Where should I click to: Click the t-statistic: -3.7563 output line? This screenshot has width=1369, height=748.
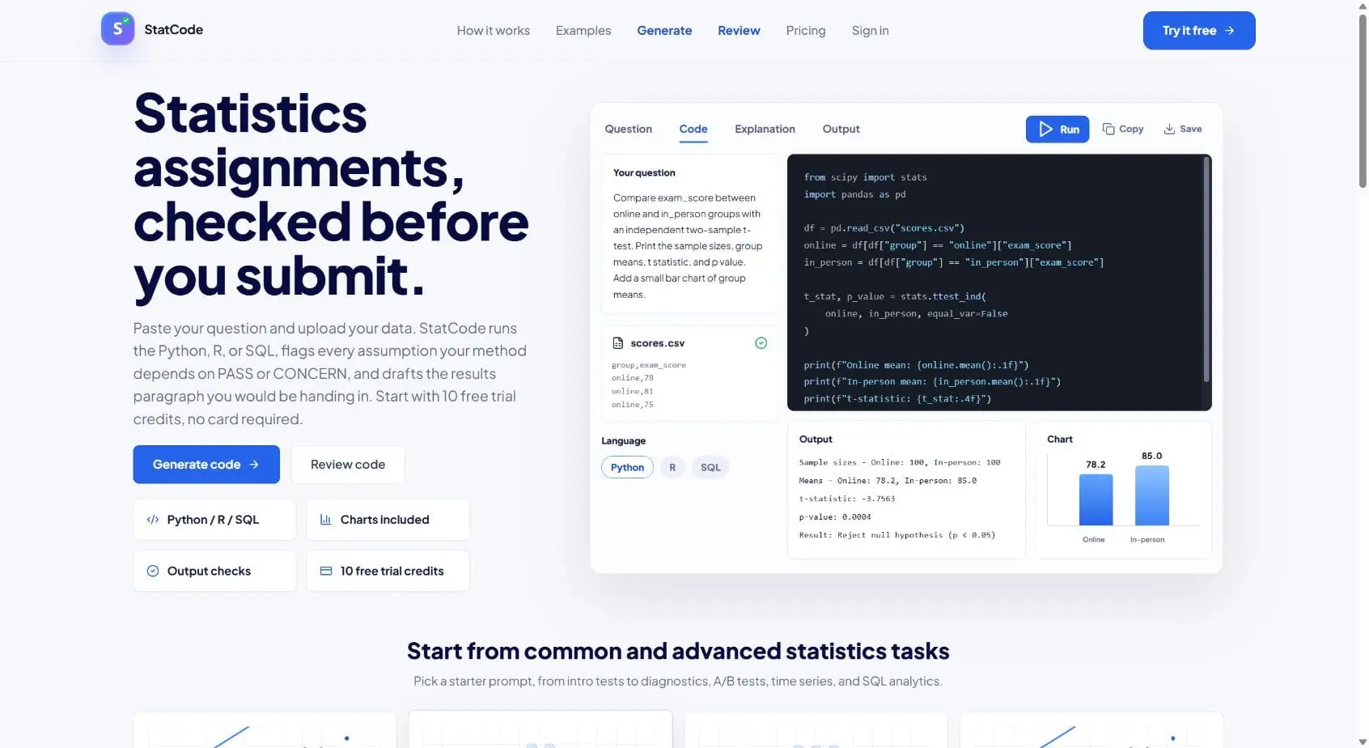[x=846, y=499]
